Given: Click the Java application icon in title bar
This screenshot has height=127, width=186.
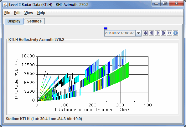Looking at the screenshot, I should 5,5.
